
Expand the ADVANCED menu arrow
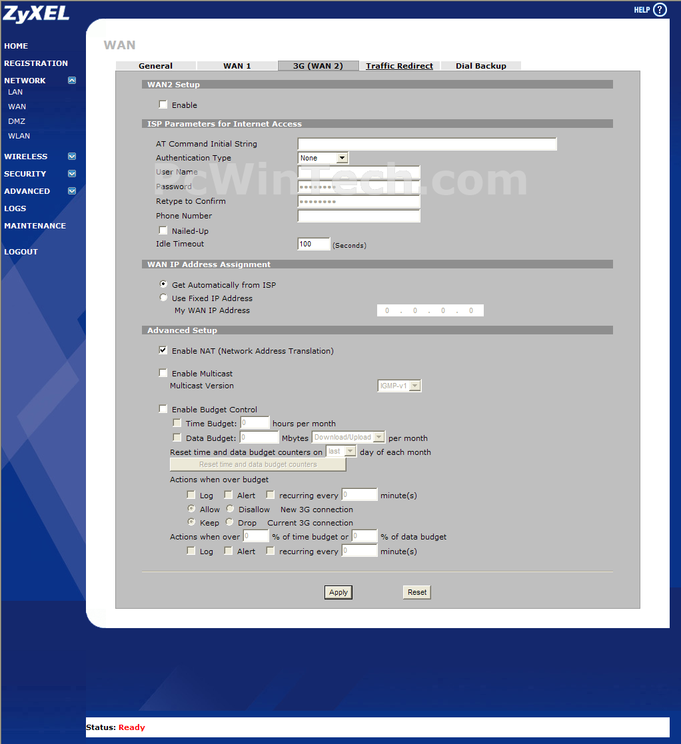pyautogui.click(x=72, y=190)
